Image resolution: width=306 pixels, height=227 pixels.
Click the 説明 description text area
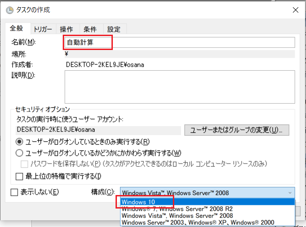[180, 87]
